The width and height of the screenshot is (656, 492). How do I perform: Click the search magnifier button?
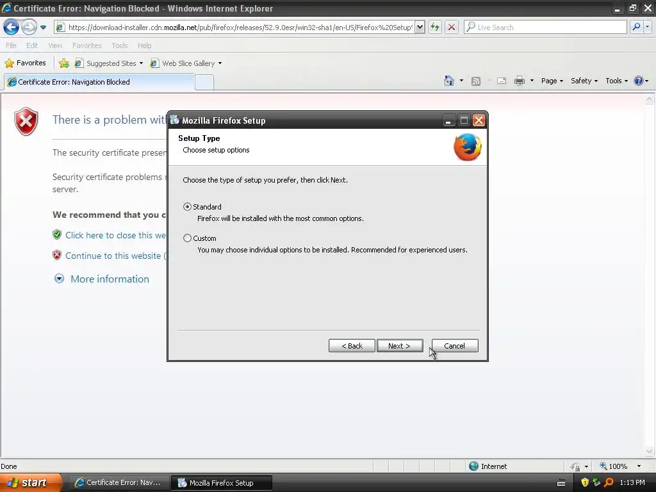[636, 27]
